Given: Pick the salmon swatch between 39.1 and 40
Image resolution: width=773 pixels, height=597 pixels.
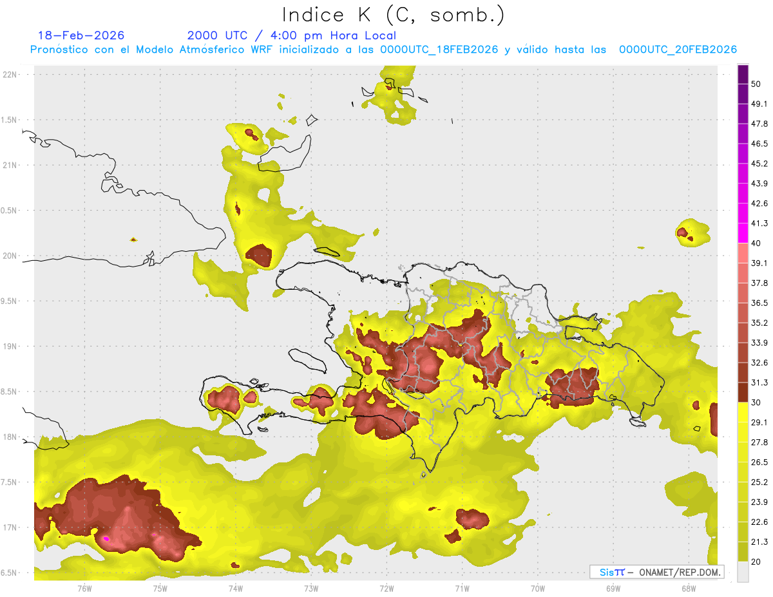Looking at the screenshot, I should 743,253.
